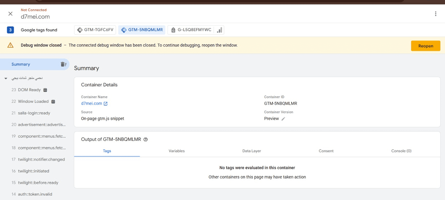This screenshot has height=200, width=445.
Task: Open the three-dot more options menu
Action: point(435,14)
